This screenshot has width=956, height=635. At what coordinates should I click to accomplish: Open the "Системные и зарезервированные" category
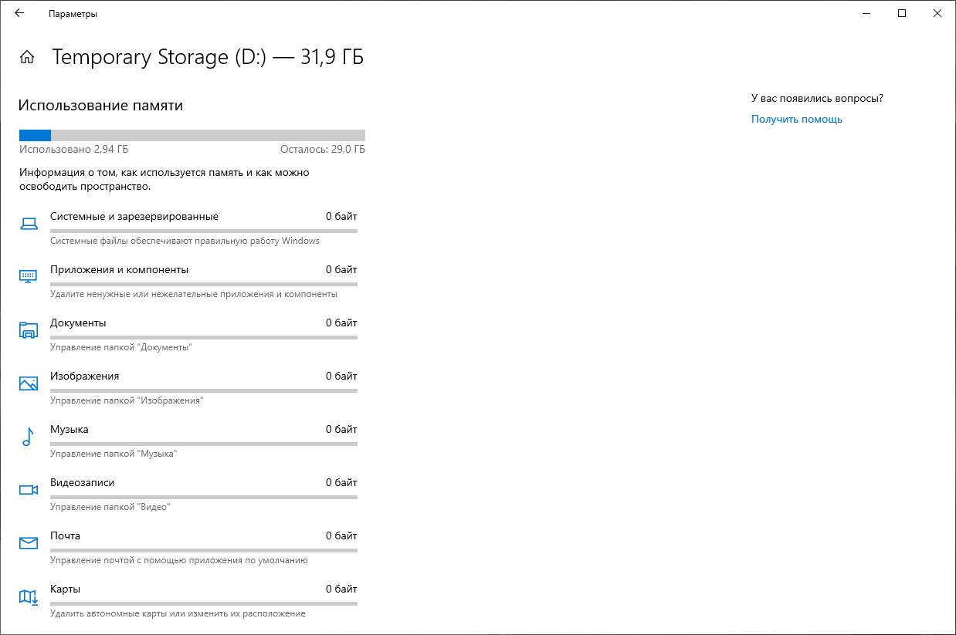(x=134, y=217)
